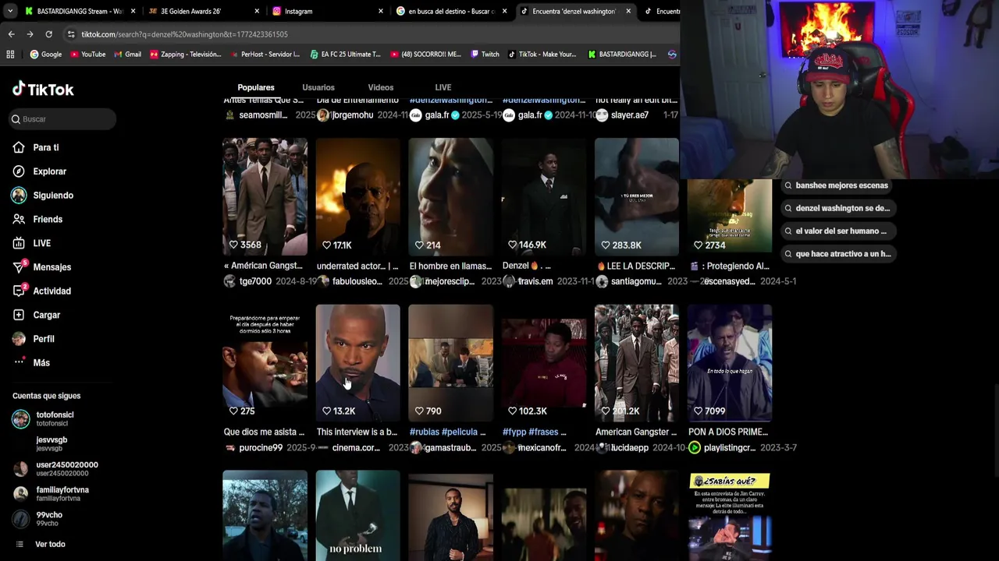This screenshot has width=999, height=561.
Task: Open the Friends sidebar item
Action: pos(37,220)
